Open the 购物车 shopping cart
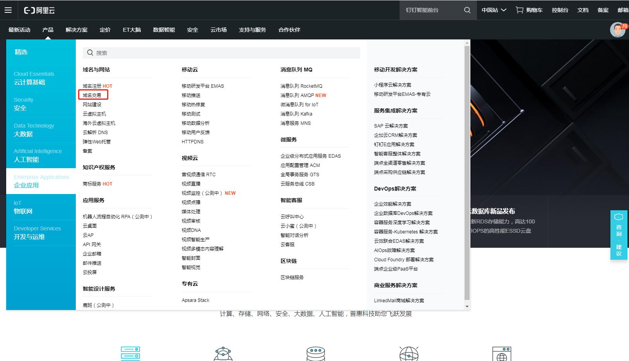Viewport: 629px width, 361px height. pos(529,10)
